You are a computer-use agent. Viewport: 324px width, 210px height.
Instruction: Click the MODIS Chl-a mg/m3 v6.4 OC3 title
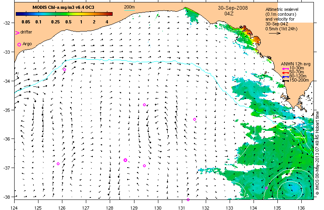click(63, 7)
